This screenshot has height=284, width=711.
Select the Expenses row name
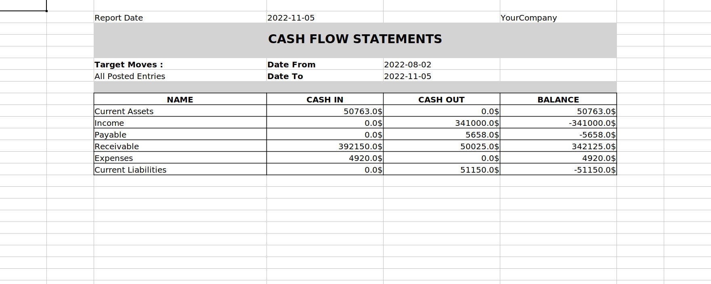(x=180, y=158)
